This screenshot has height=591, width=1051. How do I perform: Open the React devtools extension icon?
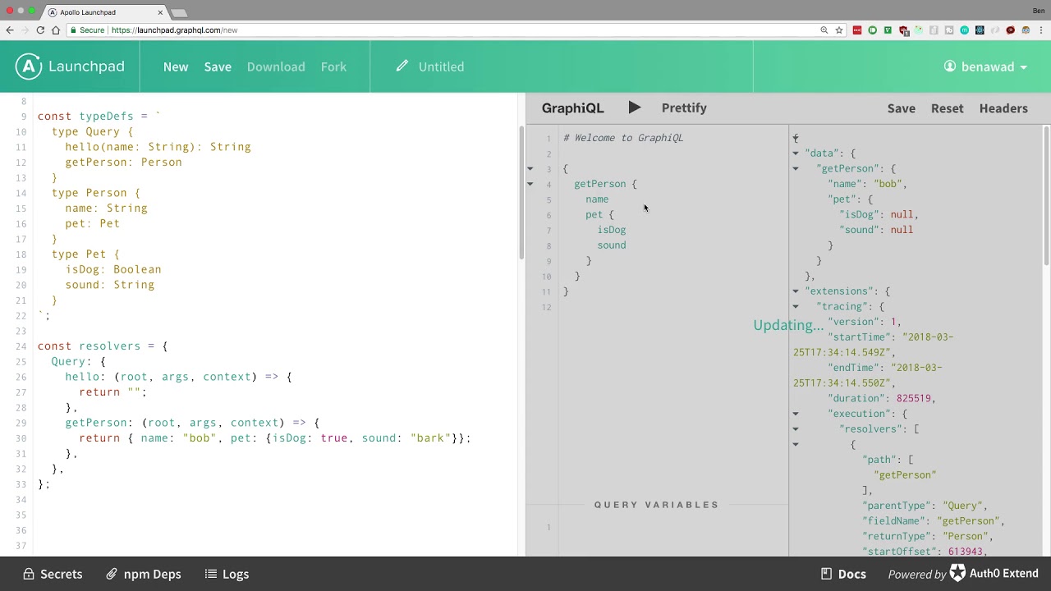(x=980, y=30)
